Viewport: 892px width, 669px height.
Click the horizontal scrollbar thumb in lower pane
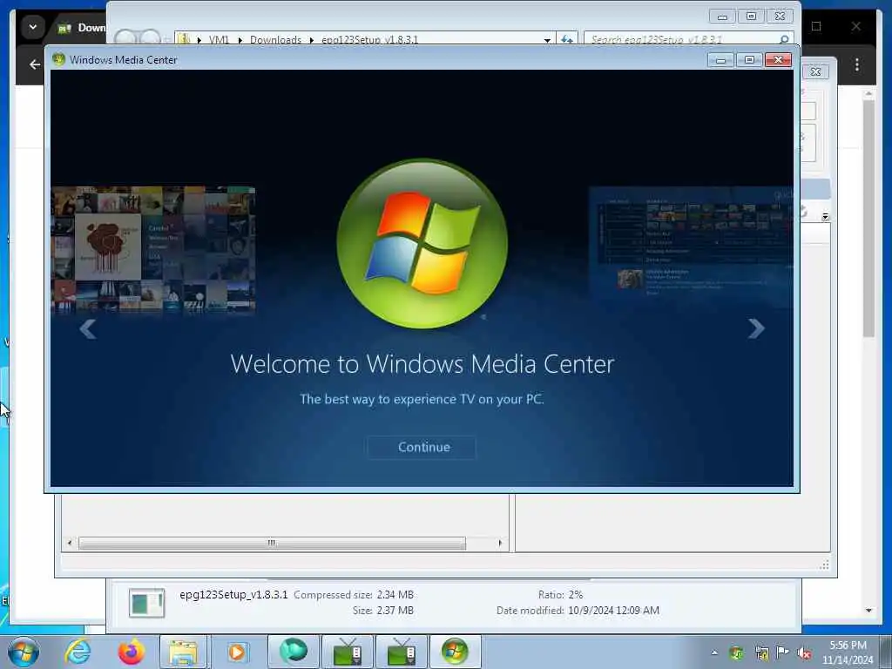pos(272,543)
